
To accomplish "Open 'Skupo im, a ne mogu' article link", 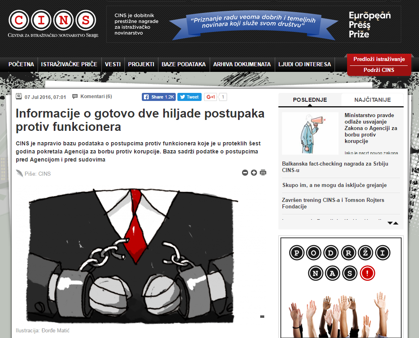I will [334, 185].
